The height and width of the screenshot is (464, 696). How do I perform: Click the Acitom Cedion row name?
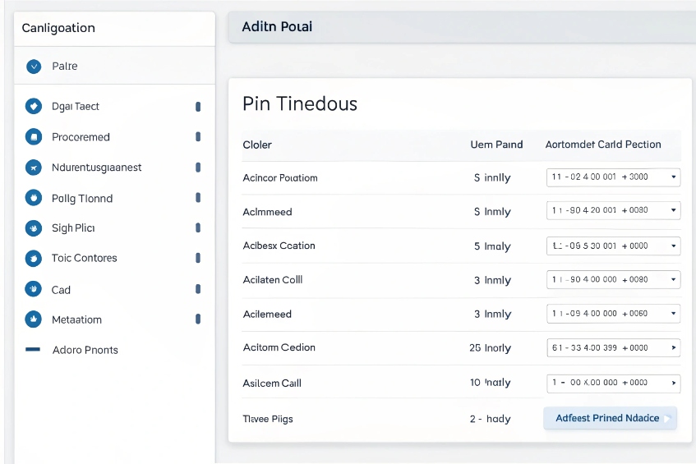click(x=279, y=347)
